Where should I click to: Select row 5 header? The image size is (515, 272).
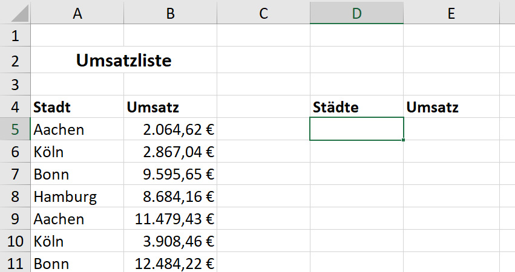tap(15, 129)
